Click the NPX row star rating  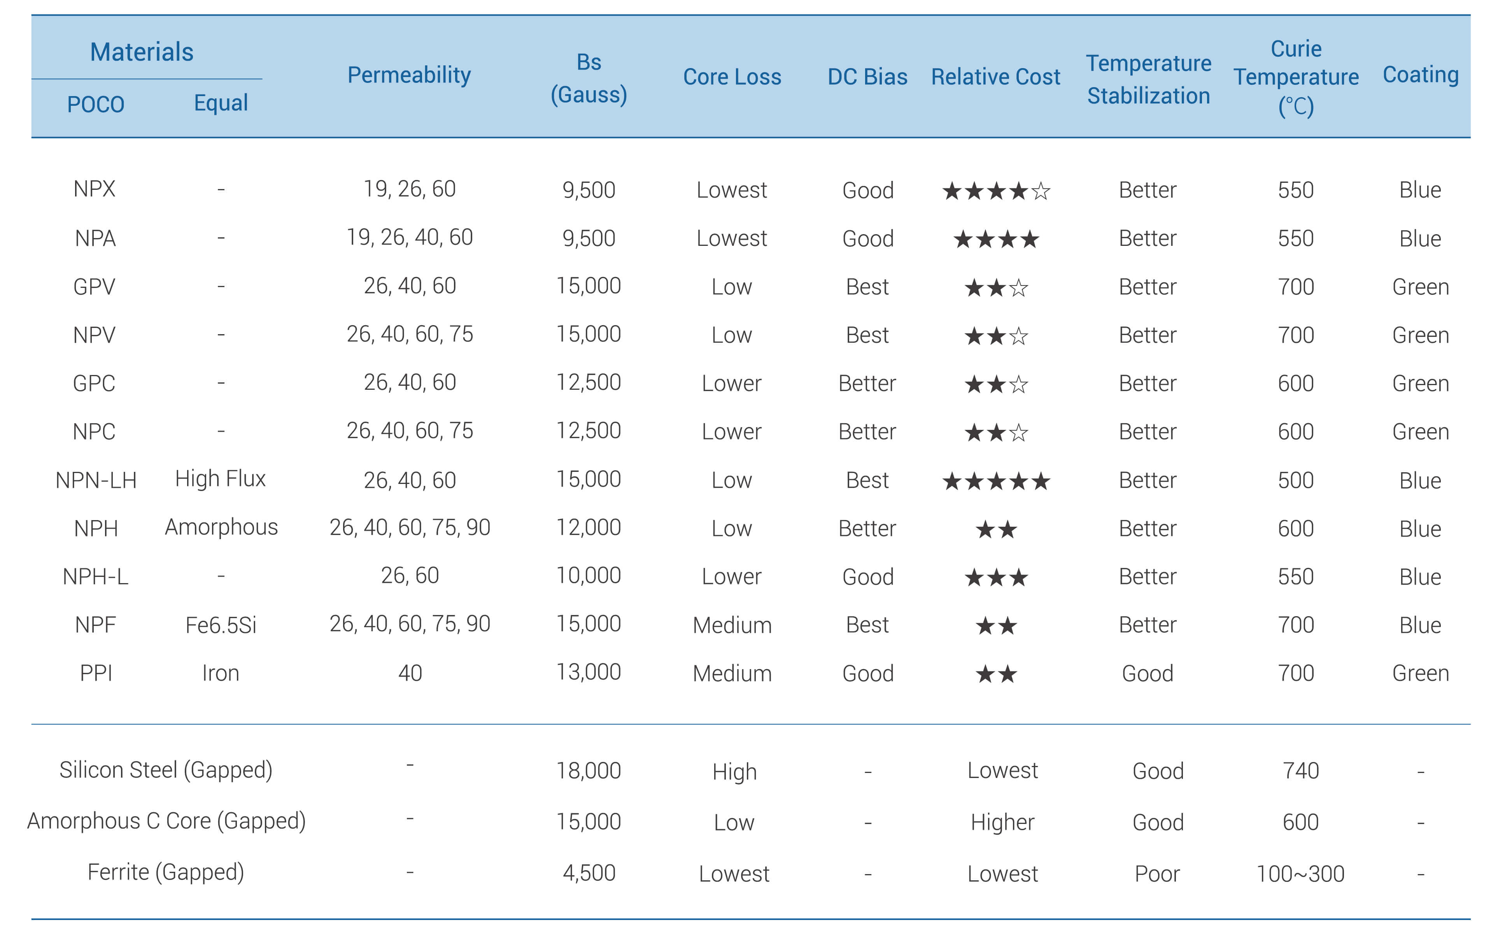[995, 191]
